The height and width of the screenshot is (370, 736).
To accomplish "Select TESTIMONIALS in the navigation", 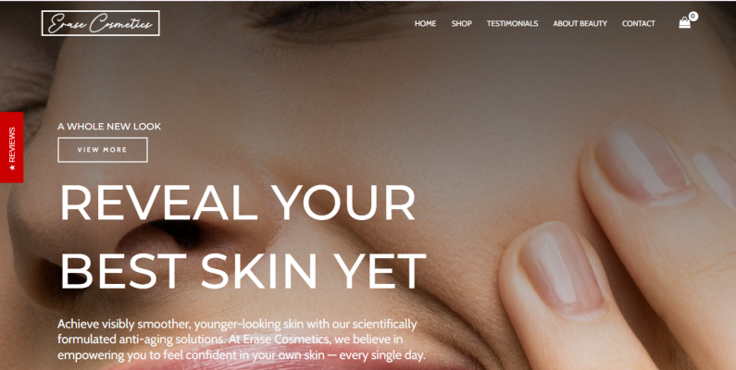I will 512,23.
